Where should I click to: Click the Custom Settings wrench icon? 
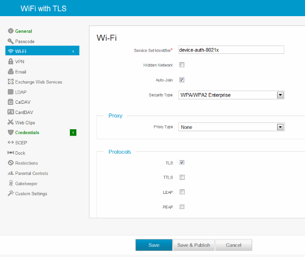[11, 193]
